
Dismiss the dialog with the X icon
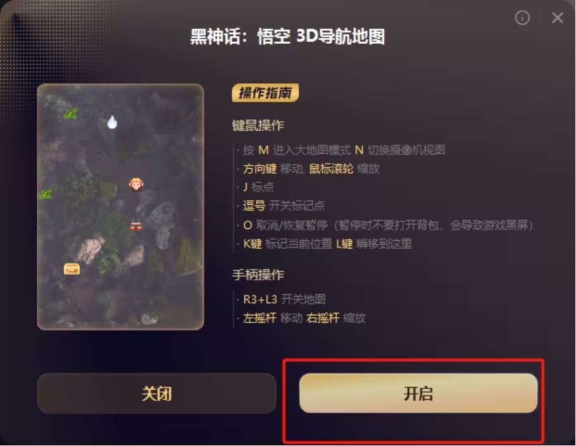pyautogui.click(x=557, y=17)
